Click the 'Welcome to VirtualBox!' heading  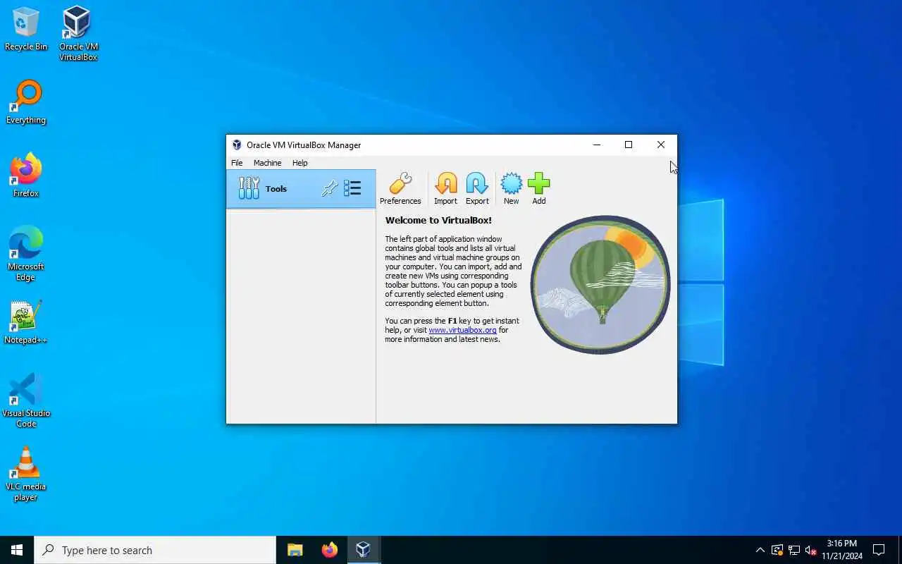pyautogui.click(x=438, y=220)
